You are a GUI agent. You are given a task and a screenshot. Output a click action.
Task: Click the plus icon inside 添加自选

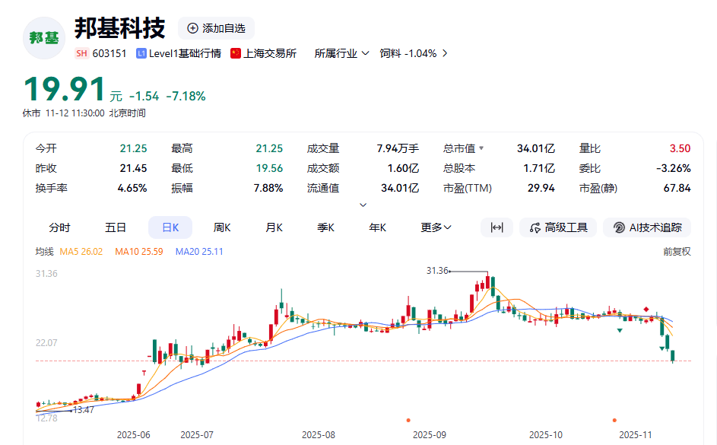point(192,28)
